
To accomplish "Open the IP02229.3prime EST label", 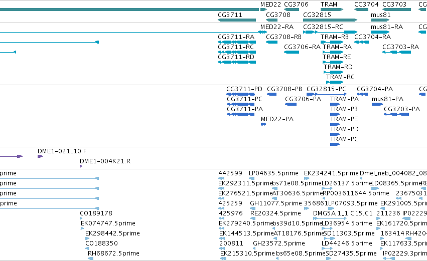I will (x=404, y=253).
